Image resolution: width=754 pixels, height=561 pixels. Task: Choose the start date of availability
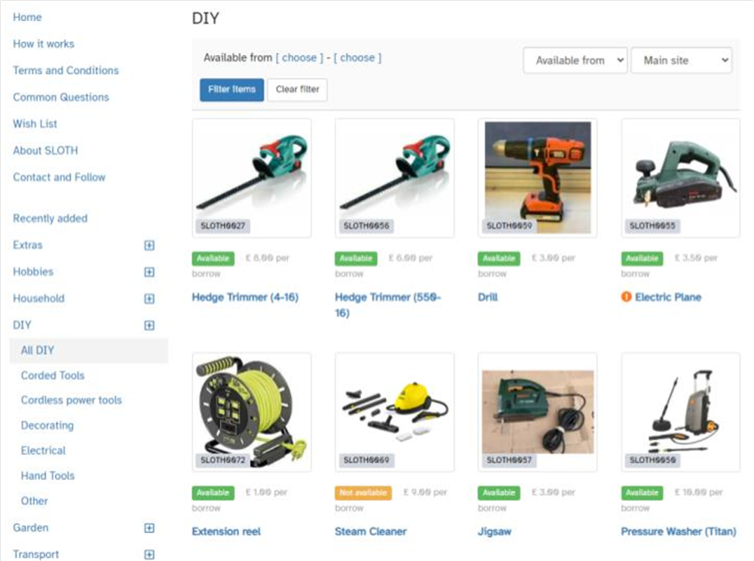[299, 58]
